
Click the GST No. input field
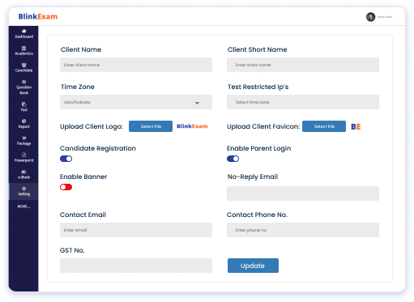[136, 266]
